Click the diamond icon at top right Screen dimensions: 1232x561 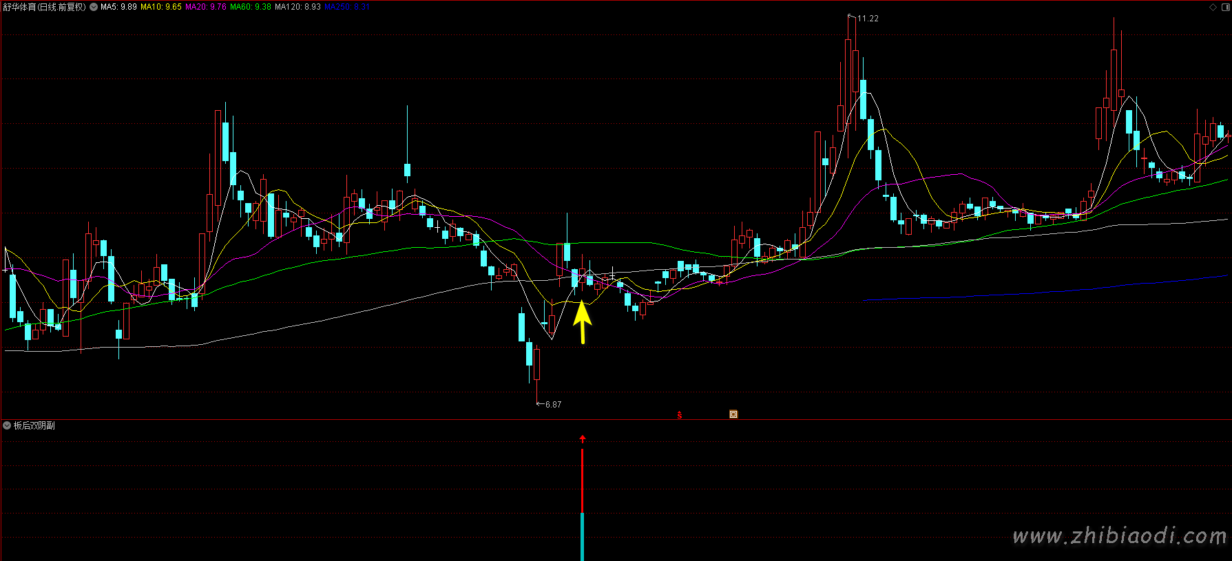point(1213,7)
